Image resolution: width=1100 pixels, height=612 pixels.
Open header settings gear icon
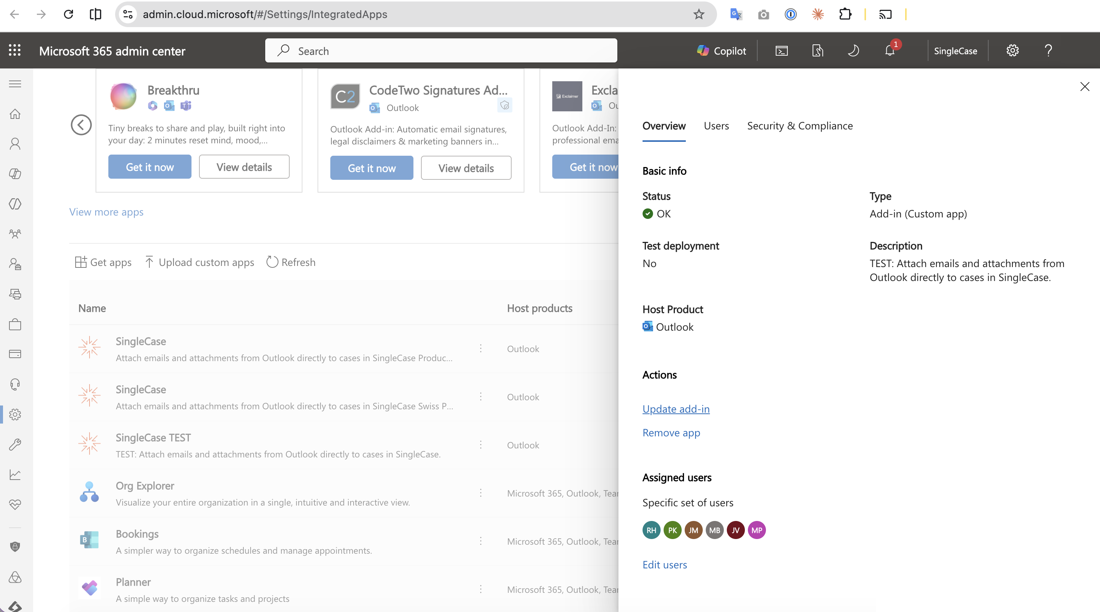click(x=1012, y=51)
